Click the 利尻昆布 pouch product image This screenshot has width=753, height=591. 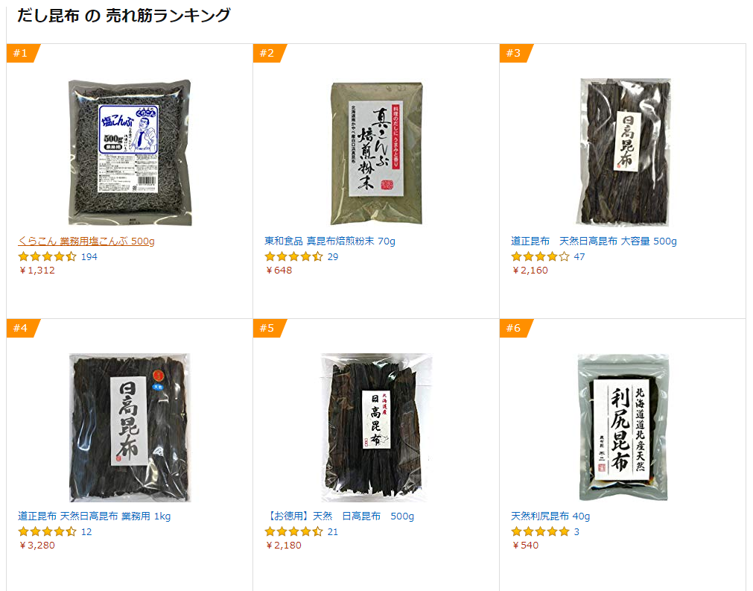[x=623, y=428]
